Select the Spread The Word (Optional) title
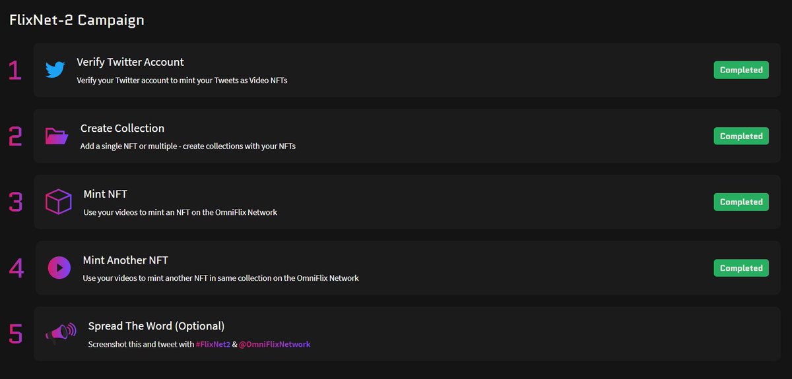The height and width of the screenshot is (379, 792). tap(156, 326)
